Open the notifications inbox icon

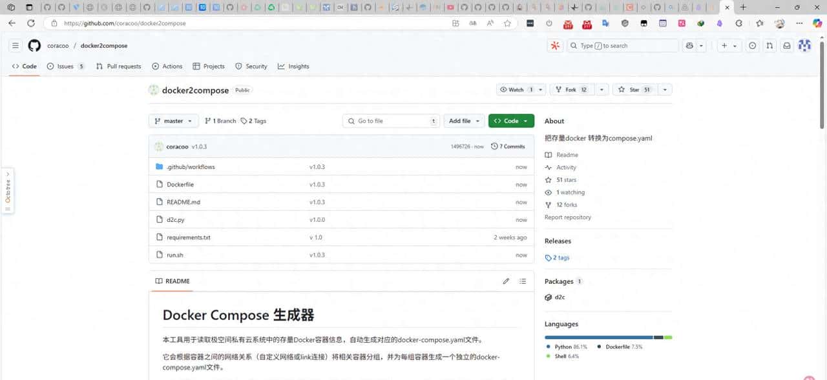pyautogui.click(x=785, y=45)
